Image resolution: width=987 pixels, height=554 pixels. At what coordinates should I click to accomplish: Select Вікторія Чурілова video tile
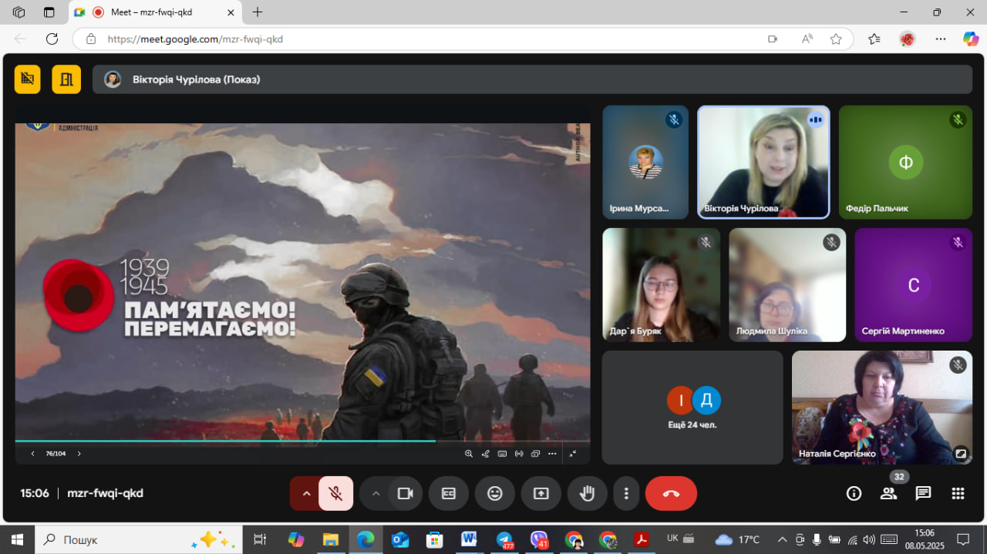click(763, 162)
